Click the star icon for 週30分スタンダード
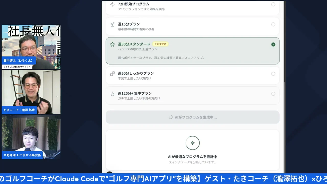 tap(112, 44)
